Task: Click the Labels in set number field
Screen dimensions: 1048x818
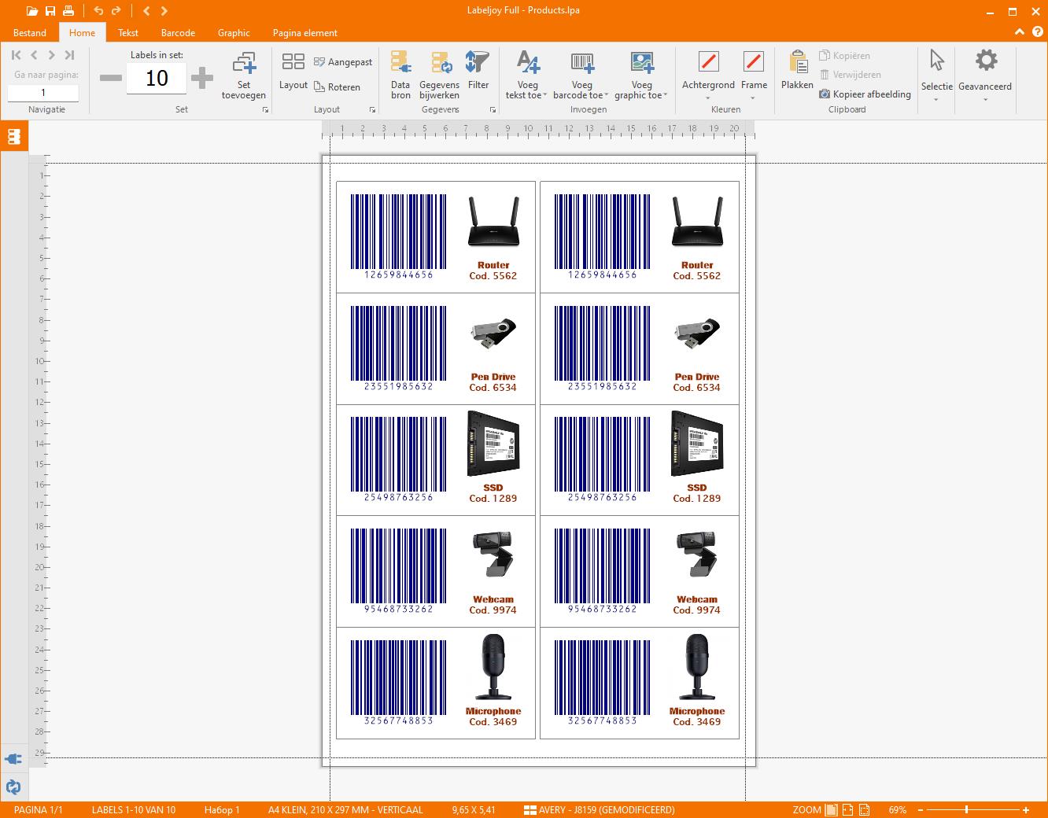Action: coord(157,78)
